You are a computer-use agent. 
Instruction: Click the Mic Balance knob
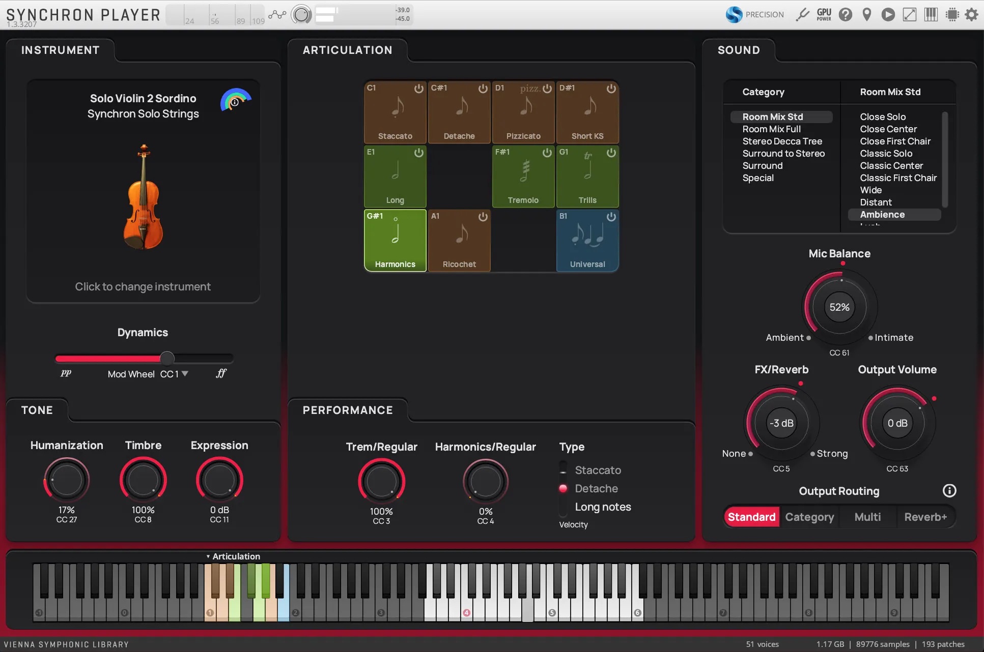pos(839,307)
